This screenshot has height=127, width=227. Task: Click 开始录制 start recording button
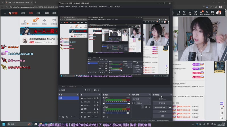pyautogui.click(x=162, y=103)
